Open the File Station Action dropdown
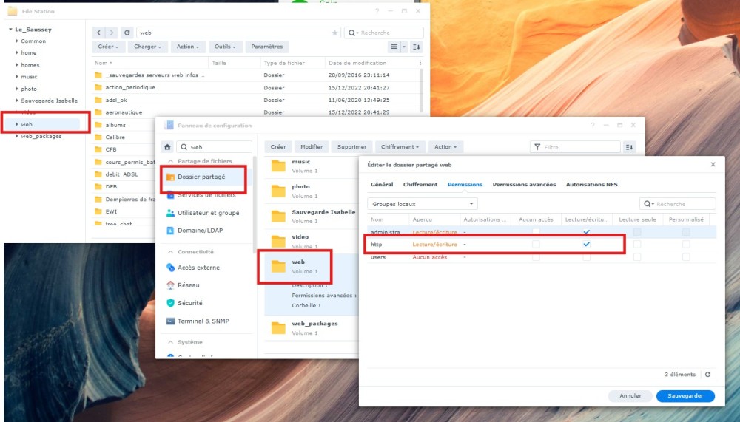 (x=187, y=47)
